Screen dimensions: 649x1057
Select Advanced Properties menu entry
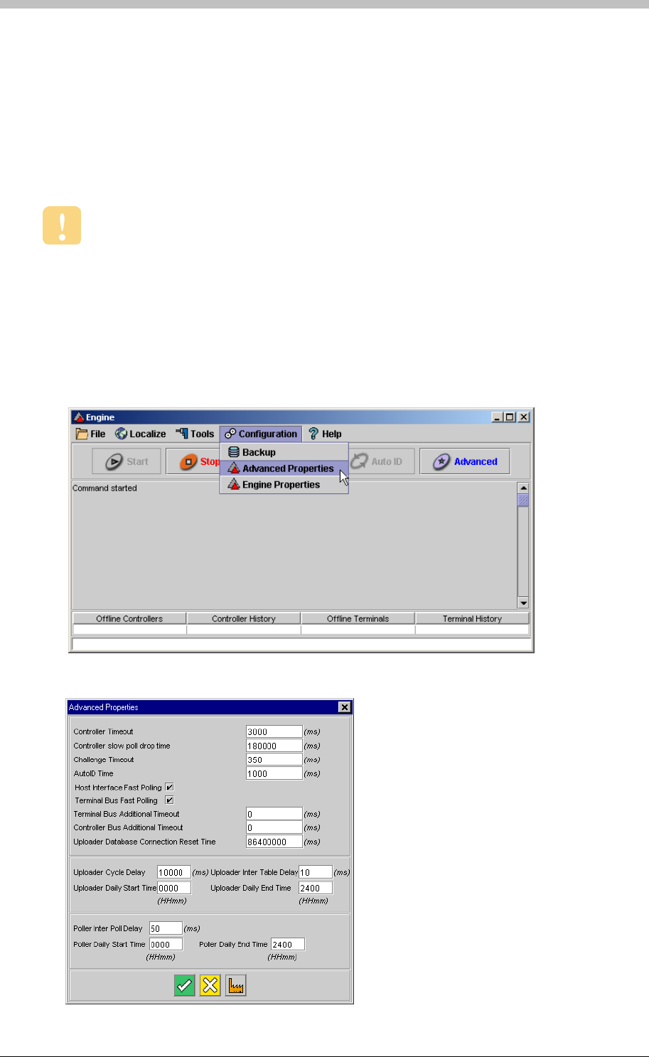tap(284, 468)
